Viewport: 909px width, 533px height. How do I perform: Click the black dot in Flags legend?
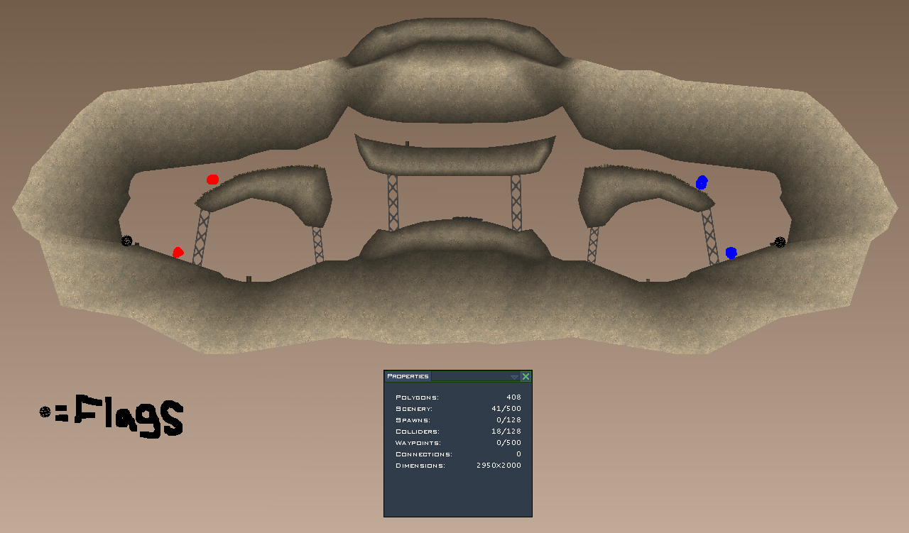point(45,412)
